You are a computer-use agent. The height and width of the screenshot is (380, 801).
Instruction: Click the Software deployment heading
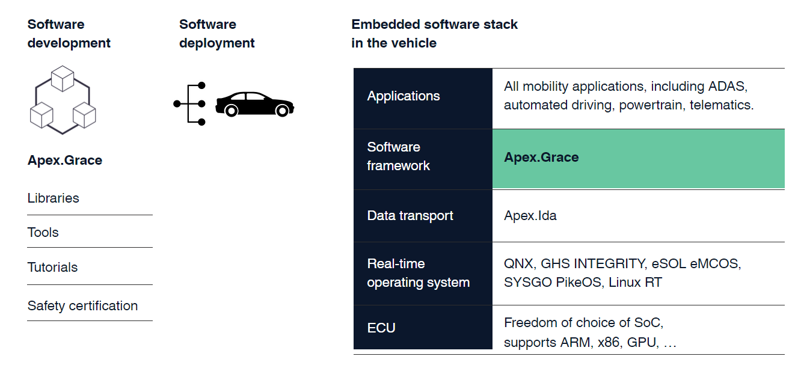[x=217, y=34]
